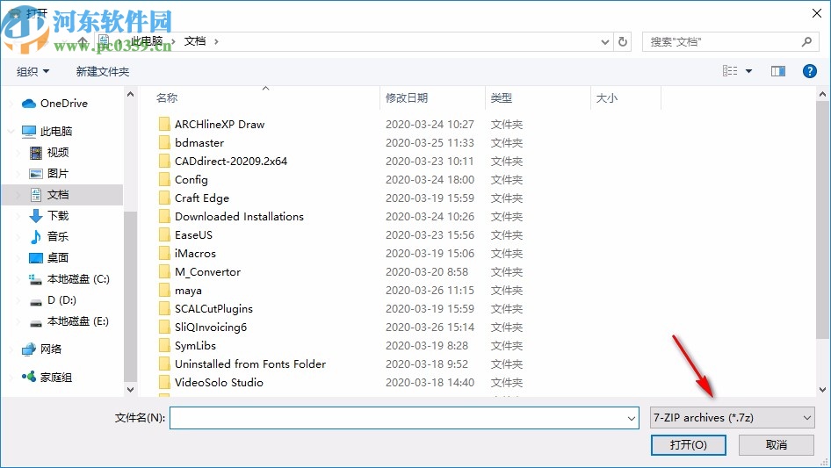Click the refresh icon beside address bar

point(623,41)
